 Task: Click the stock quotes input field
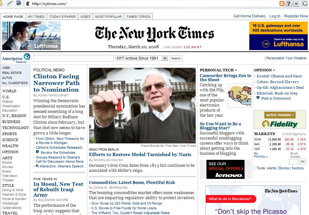click(293, 162)
